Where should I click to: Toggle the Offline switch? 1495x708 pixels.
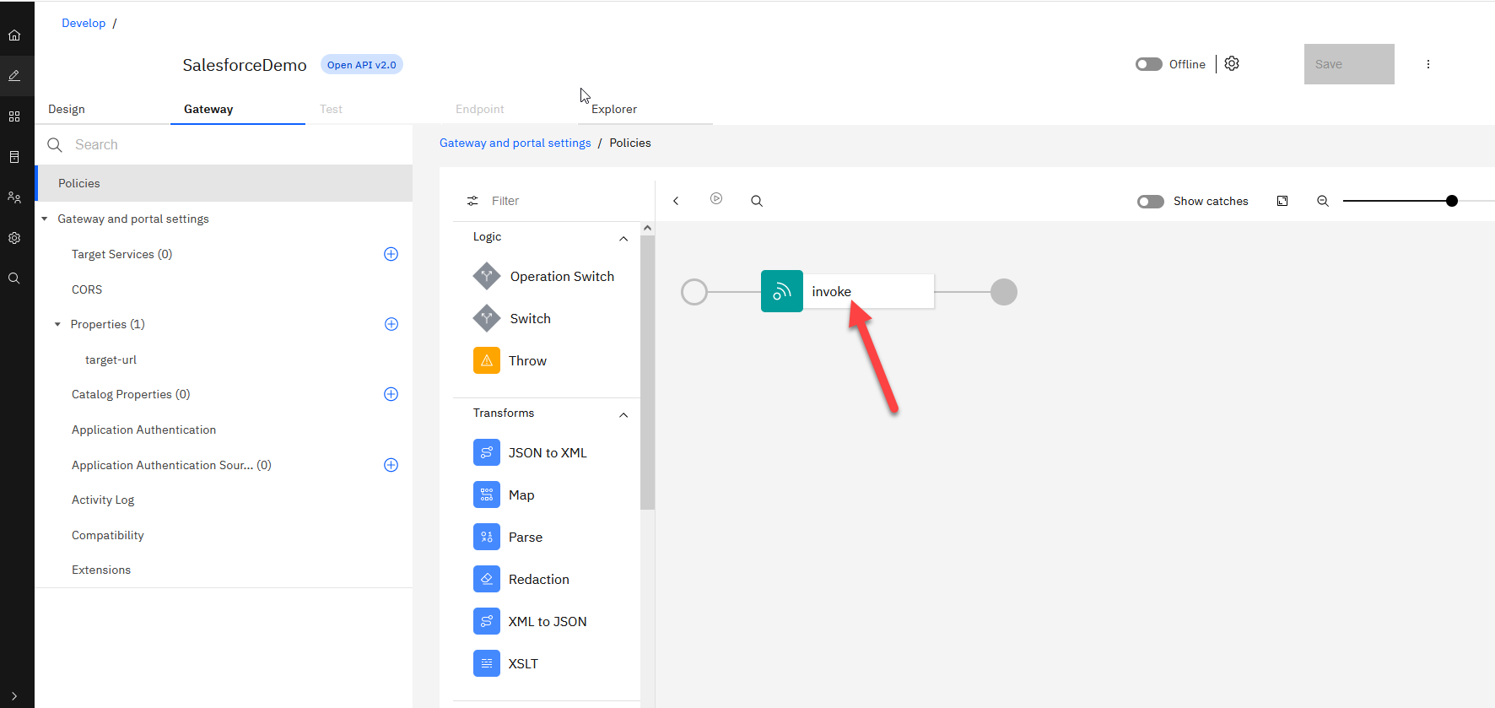[1148, 64]
